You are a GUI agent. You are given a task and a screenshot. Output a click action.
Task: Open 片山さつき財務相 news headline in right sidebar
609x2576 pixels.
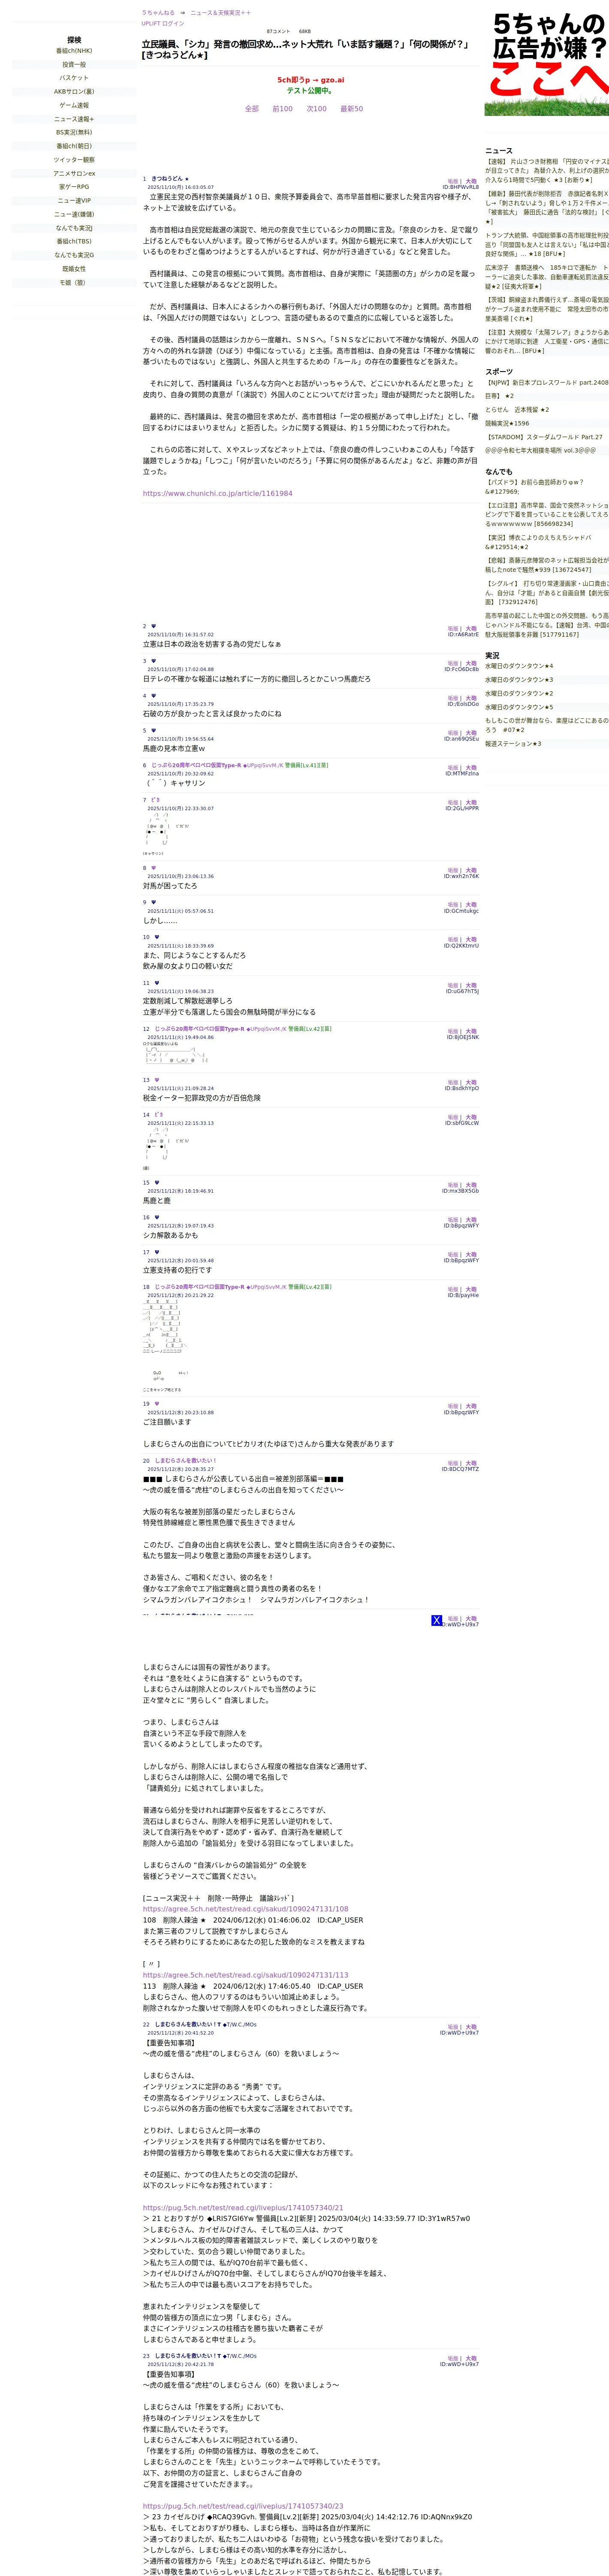pyautogui.click(x=547, y=171)
